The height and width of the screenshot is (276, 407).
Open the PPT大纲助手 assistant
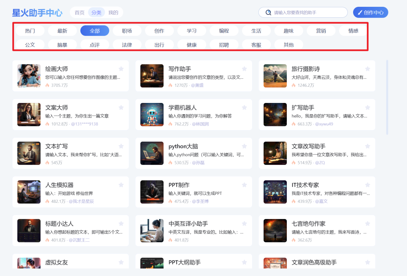[x=194, y=261]
